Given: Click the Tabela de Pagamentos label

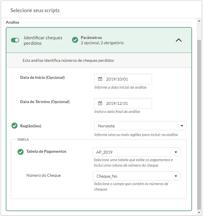Looking at the screenshot, I should click(x=46, y=151).
